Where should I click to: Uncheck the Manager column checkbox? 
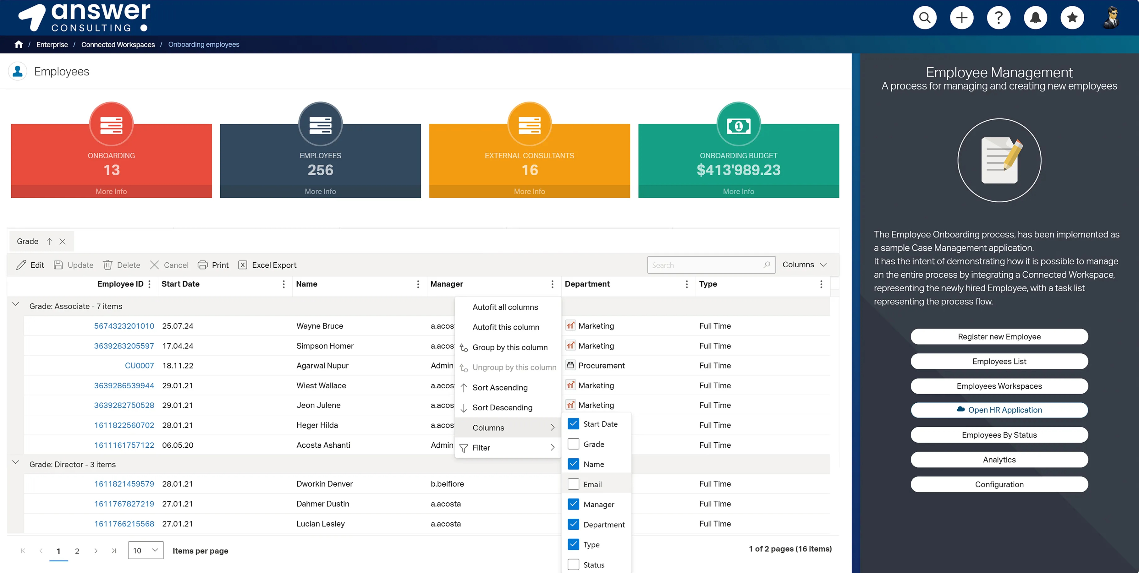[574, 504]
